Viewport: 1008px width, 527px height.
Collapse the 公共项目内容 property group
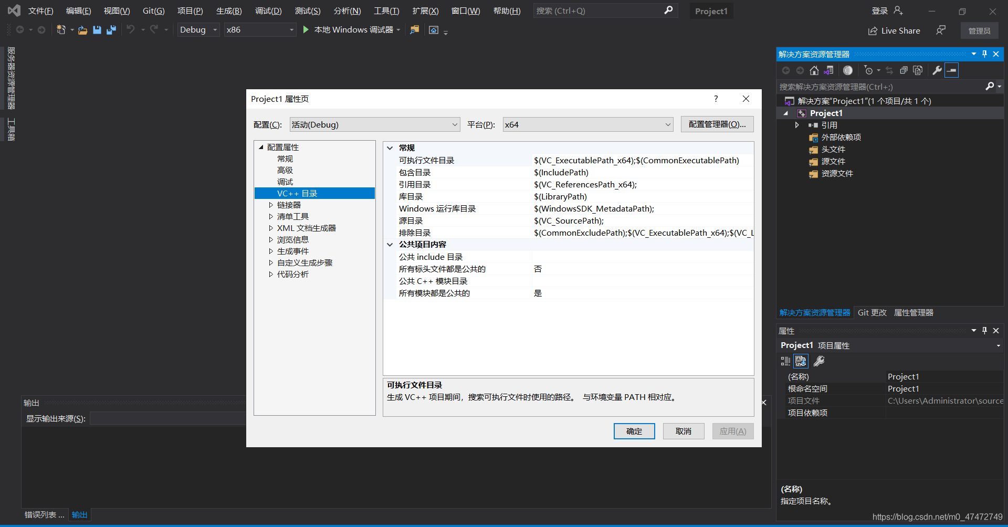pos(390,245)
